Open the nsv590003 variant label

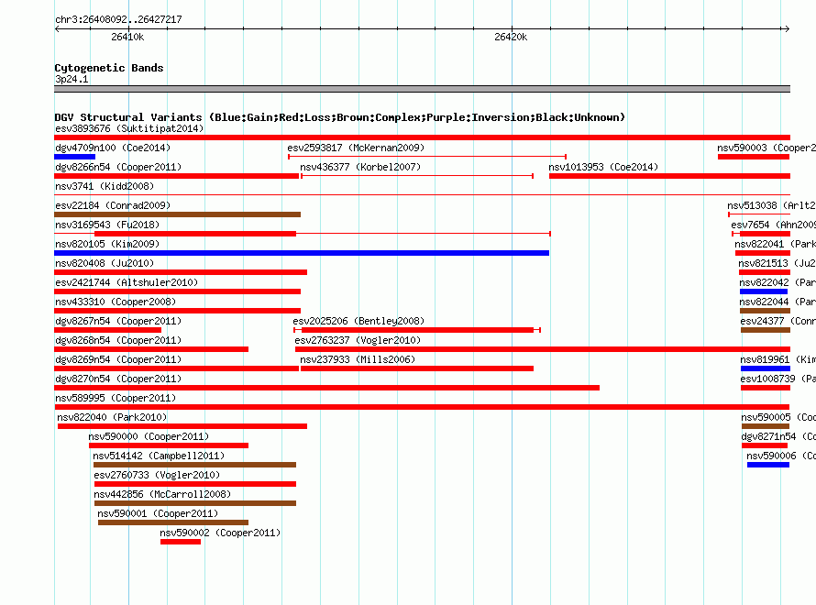click(766, 148)
